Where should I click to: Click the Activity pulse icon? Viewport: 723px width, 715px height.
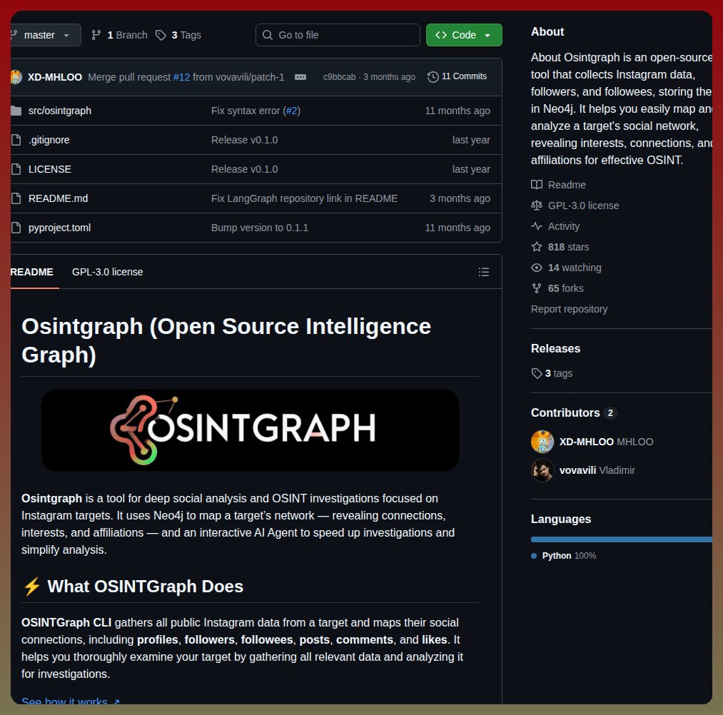537,226
